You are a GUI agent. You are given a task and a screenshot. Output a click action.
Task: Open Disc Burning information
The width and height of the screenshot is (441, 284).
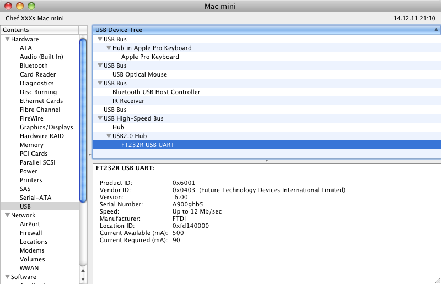(38, 92)
